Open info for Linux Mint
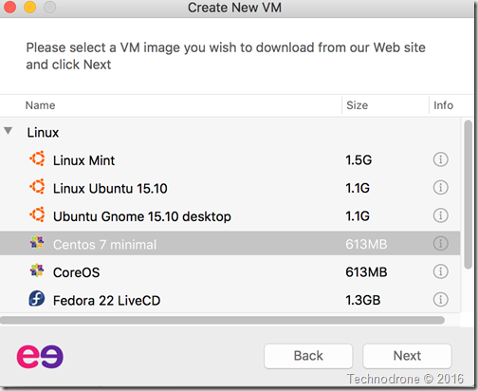This screenshot has height=391, width=478. (x=440, y=159)
